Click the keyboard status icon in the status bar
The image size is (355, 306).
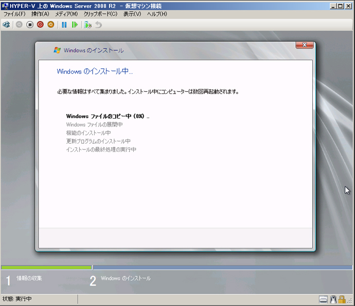pos(323,299)
